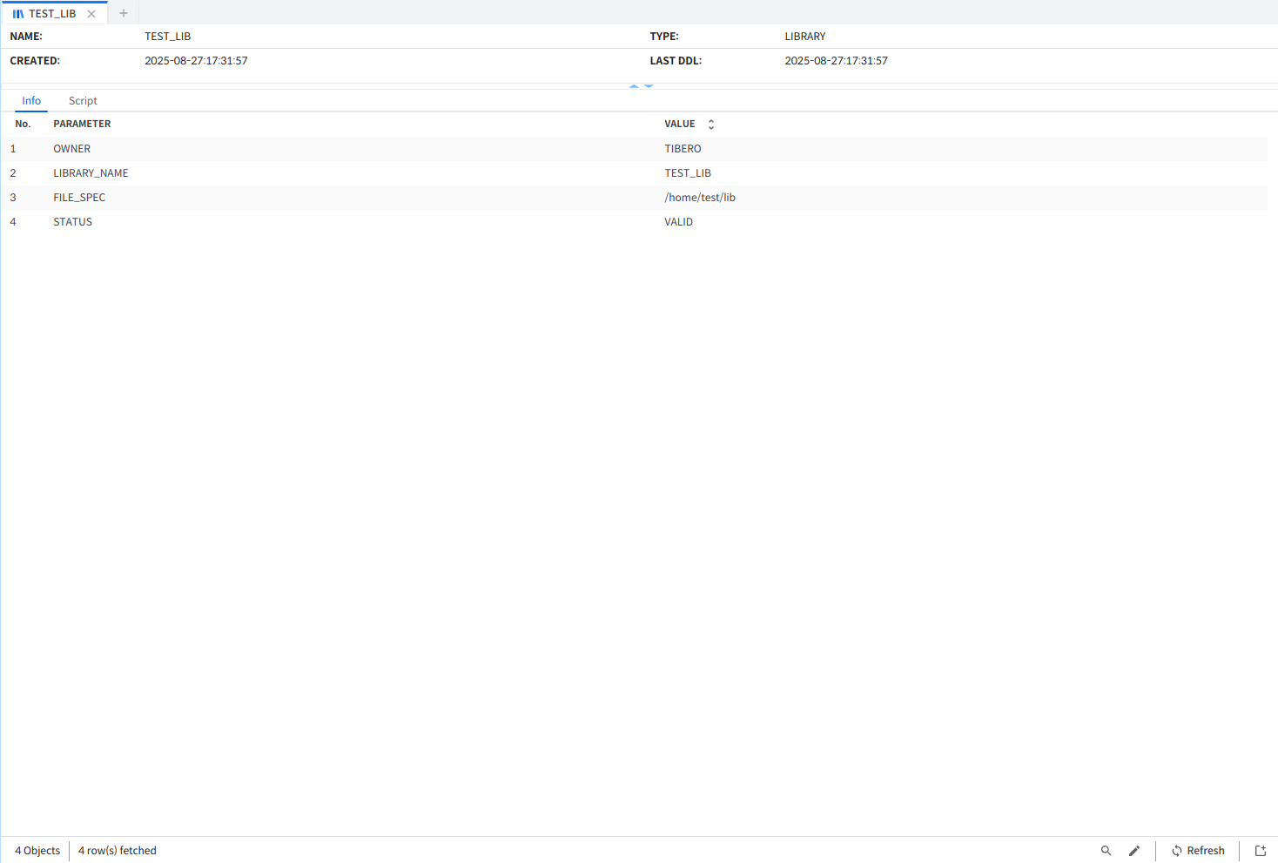The image size is (1278, 863).
Task: Collapse header panel with up arrow
Action: pyautogui.click(x=634, y=86)
